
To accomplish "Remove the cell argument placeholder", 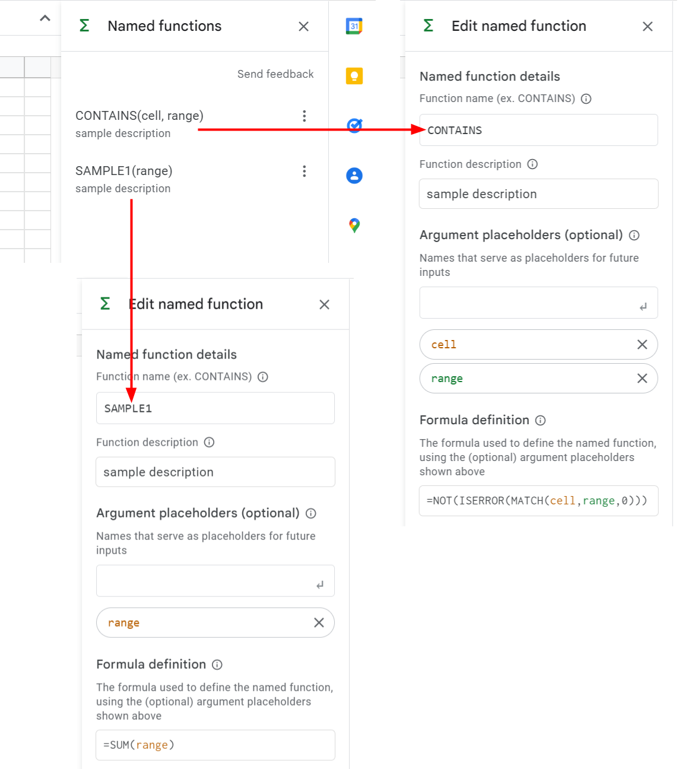I will click(x=642, y=345).
